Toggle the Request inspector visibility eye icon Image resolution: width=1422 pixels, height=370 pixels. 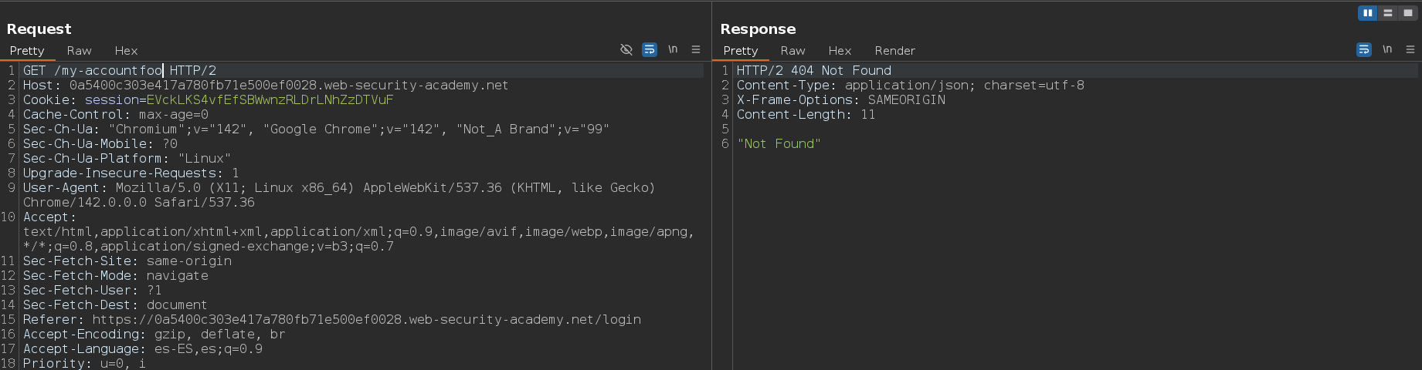(x=626, y=49)
